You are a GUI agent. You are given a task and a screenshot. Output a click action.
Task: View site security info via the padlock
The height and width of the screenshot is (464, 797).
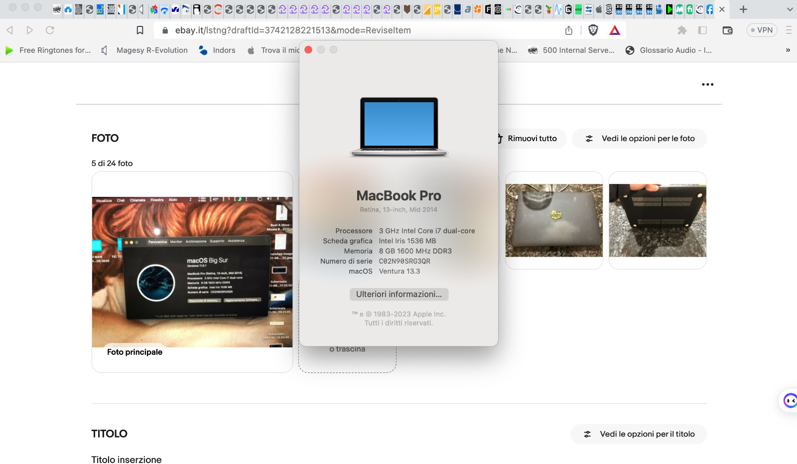(x=165, y=30)
